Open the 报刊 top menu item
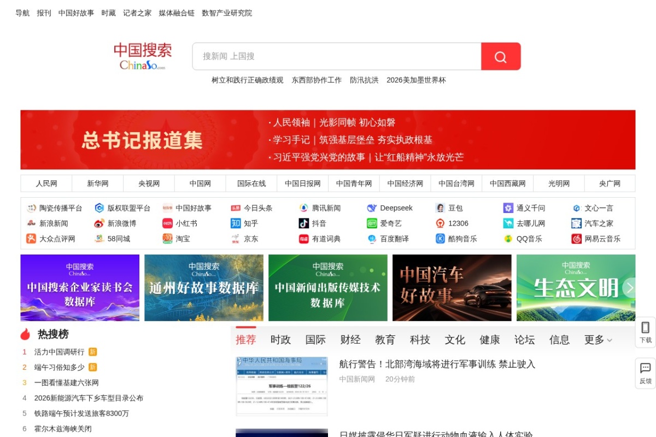This screenshot has width=656, height=437. point(44,13)
